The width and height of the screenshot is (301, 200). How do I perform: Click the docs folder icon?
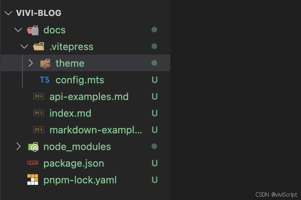[x=33, y=30]
